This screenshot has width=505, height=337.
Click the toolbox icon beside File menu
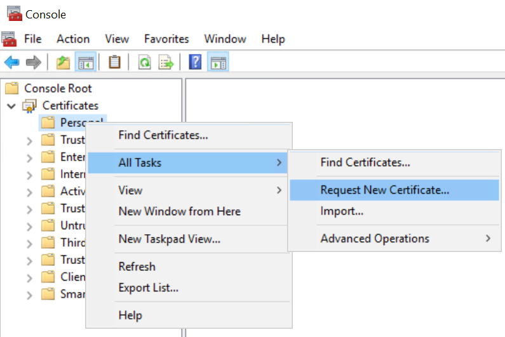[9, 39]
